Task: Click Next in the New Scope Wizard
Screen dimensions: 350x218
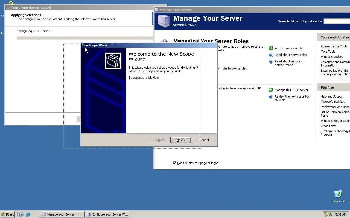Action: pos(181,140)
